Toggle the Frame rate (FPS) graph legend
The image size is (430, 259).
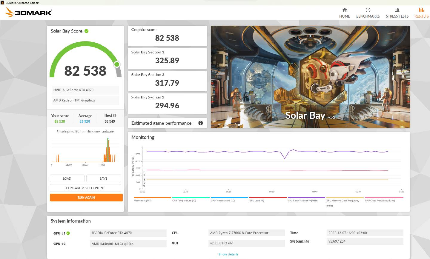[x=142, y=201]
